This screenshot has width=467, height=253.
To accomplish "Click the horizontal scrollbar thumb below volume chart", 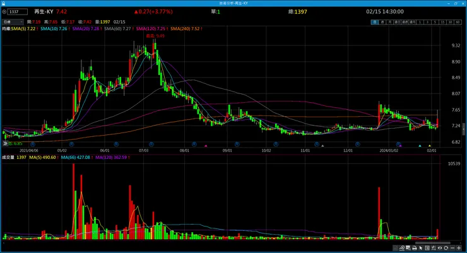I will (433, 243).
